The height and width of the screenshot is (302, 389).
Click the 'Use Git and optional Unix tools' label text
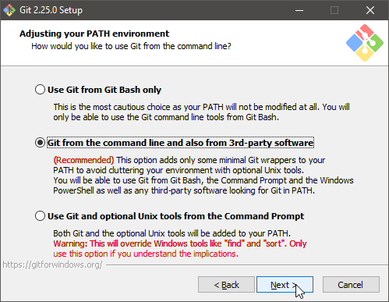coord(175,216)
